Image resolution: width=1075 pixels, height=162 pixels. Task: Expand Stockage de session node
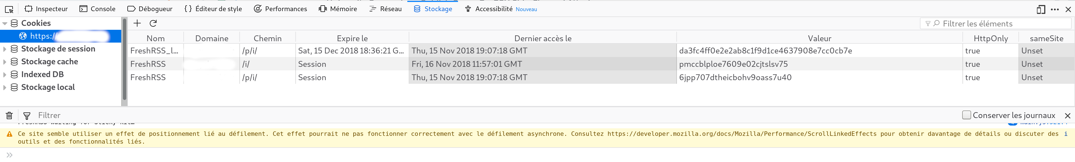tap(4, 49)
